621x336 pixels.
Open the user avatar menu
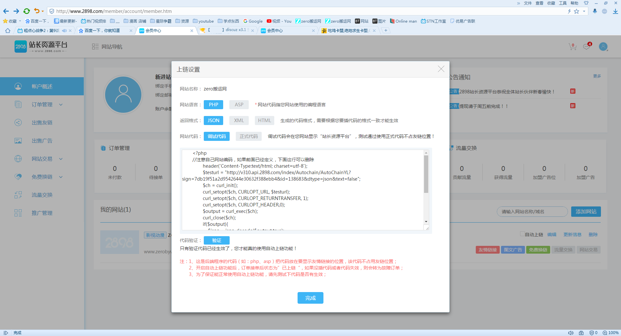coord(603,47)
